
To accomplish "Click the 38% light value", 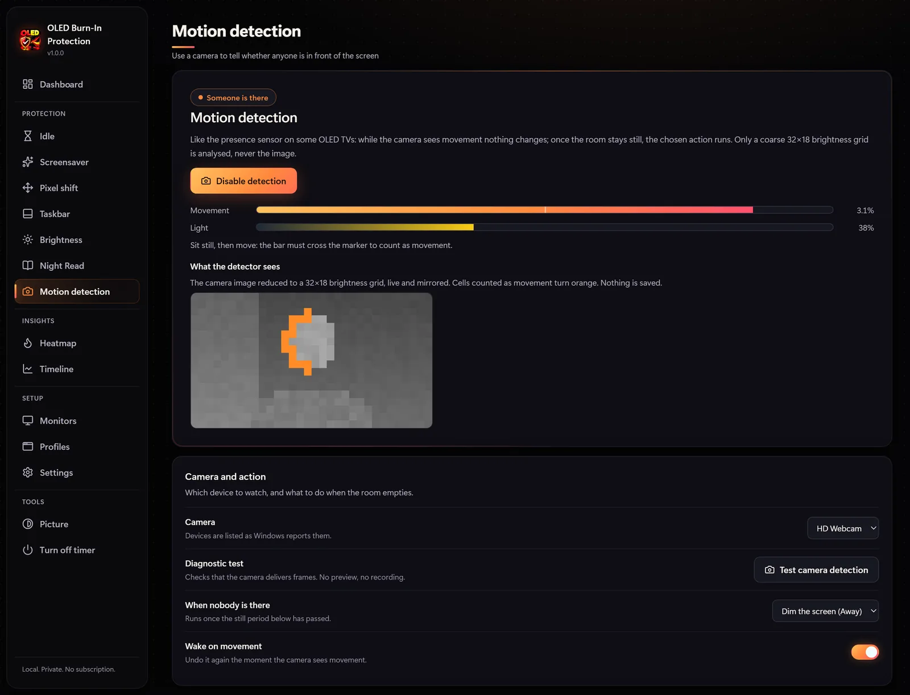I will (x=866, y=227).
